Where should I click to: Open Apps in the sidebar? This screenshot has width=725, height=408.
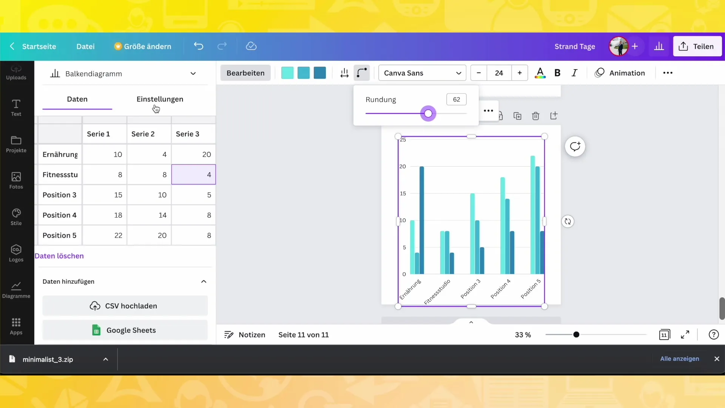16,326
